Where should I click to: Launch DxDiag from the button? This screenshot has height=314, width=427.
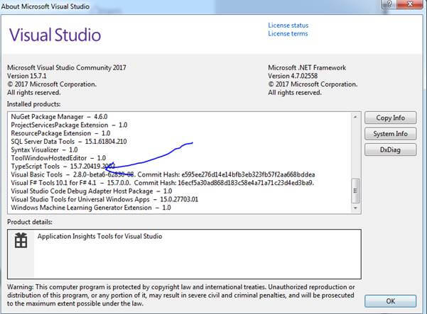pyautogui.click(x=390, y=150)
